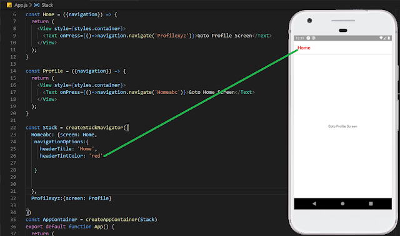The width and height of the screenshot is (400, 236).
Task: Click line number 22 in the gutter
Action: tap(13, 128)
